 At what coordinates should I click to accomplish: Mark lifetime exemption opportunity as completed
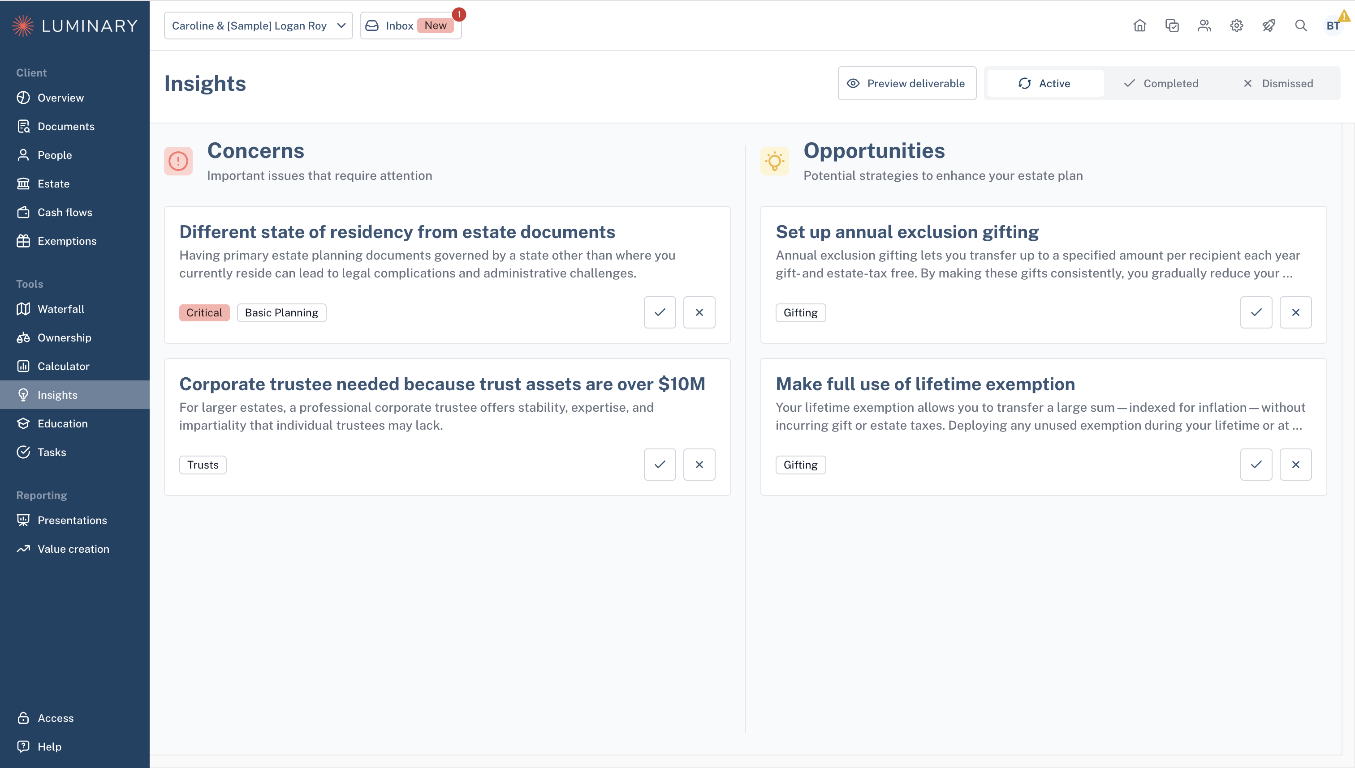click(1256, 464)
